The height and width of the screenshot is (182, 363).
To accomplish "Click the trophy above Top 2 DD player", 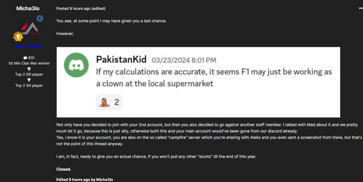I will tap(29, 69).
